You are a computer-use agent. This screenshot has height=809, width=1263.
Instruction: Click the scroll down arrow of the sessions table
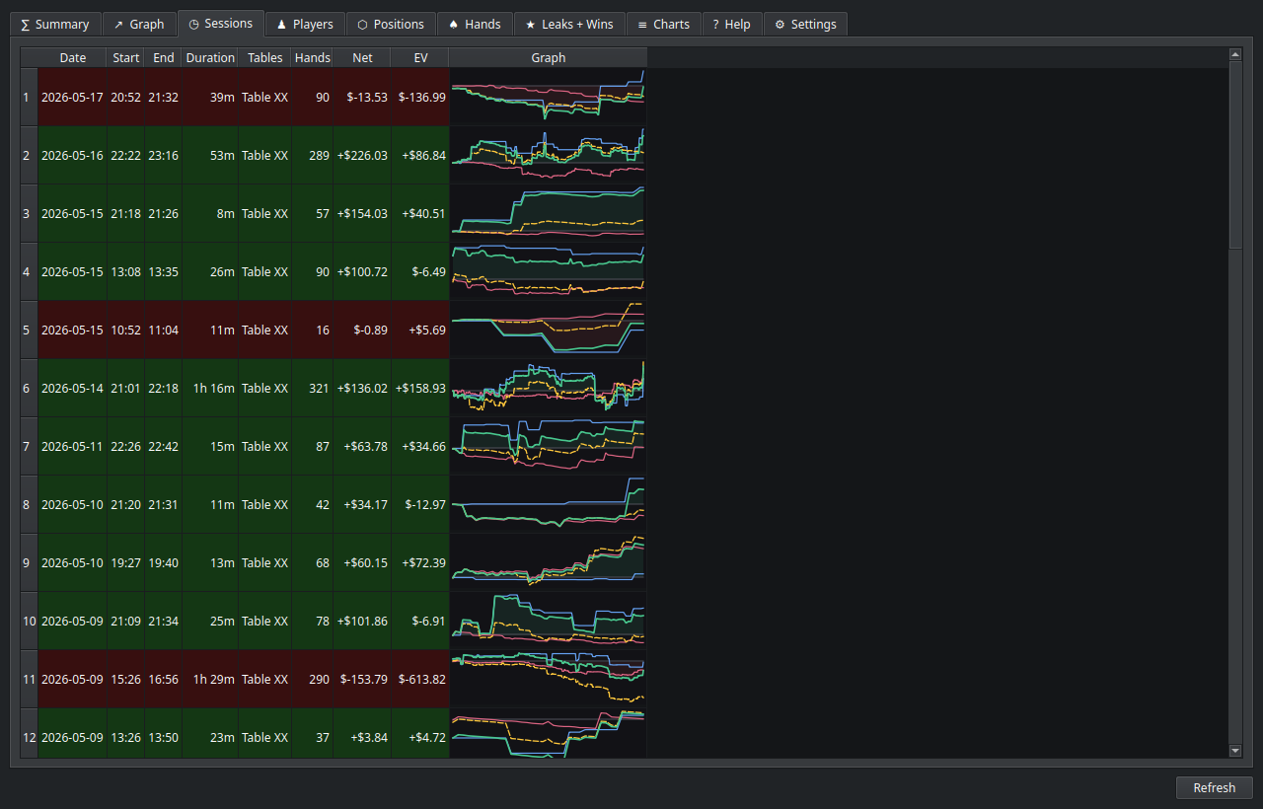pyautogui.click(x=1235, y=751)
